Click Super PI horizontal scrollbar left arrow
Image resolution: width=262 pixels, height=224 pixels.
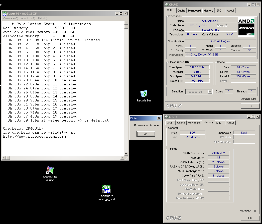(4, 158)
